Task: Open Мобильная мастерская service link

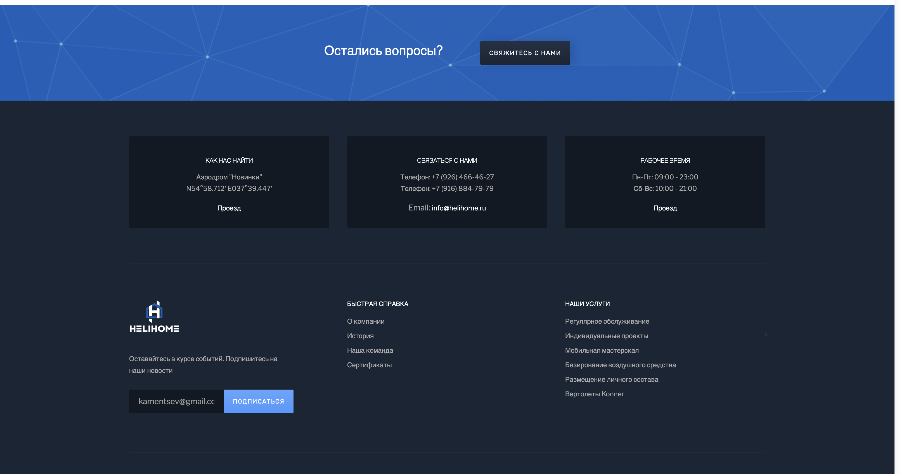Action: coord(602,350)
